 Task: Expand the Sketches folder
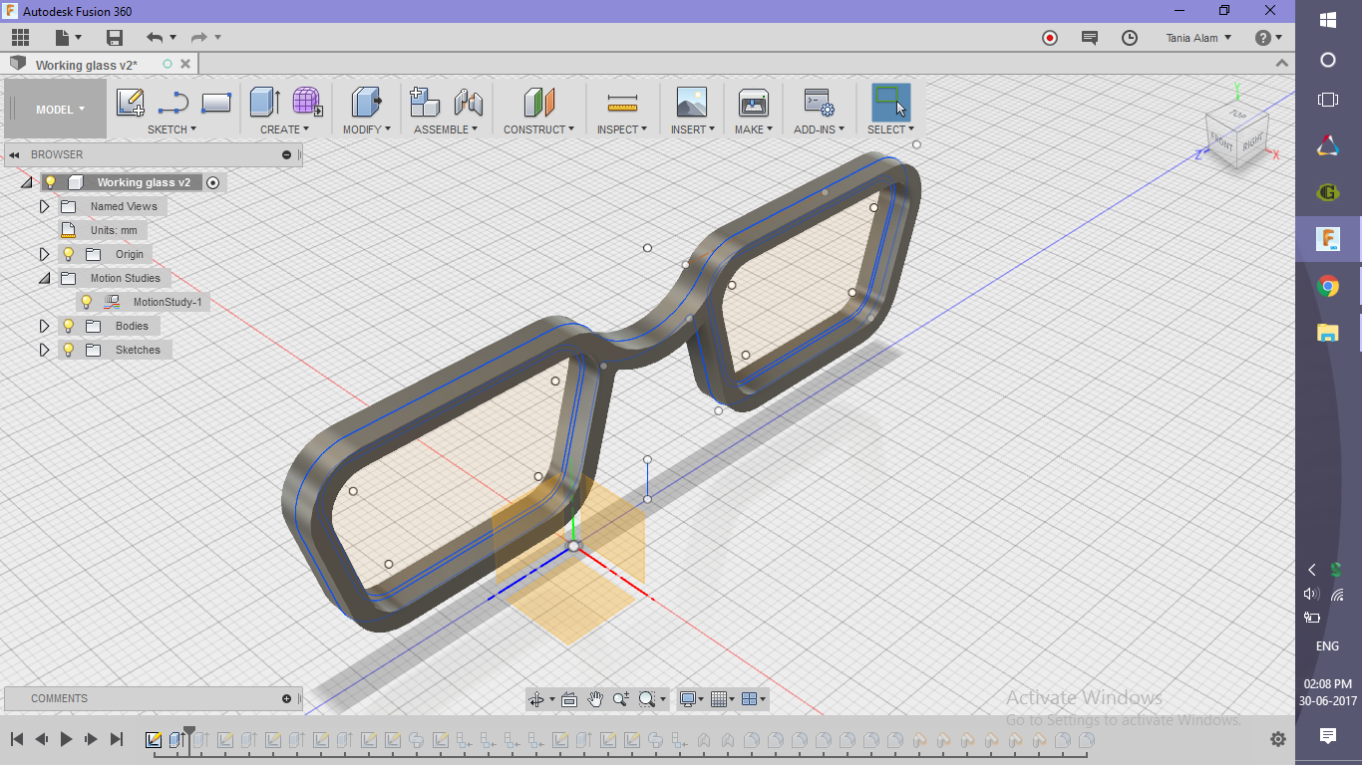44,350
